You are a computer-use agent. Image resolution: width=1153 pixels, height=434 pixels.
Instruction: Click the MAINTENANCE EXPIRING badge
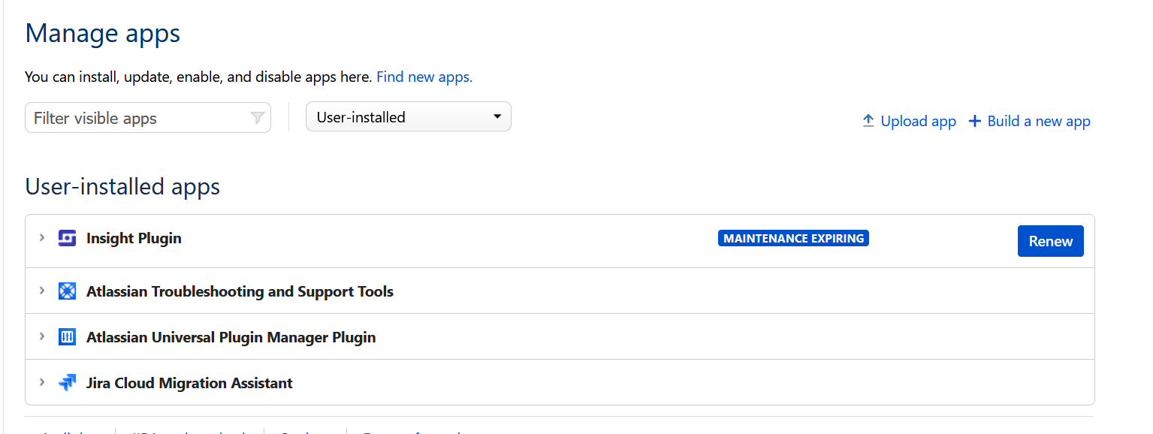[x=793, y=239]
